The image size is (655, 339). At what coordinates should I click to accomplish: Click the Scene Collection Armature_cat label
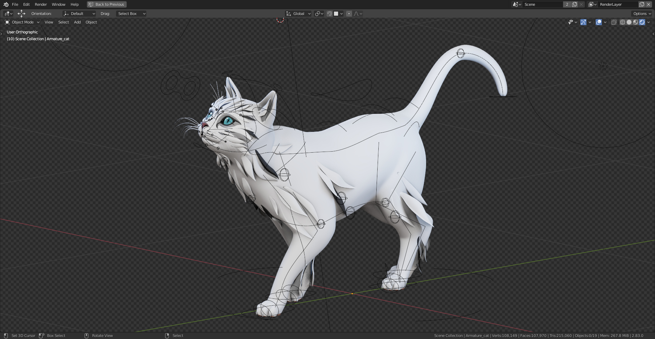pos(38,39)
